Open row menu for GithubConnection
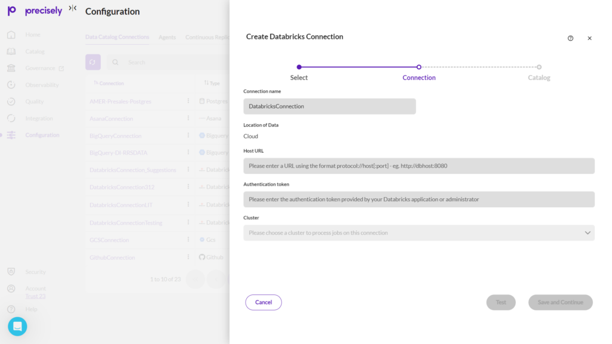This screenshot has height=344, width=612. [188, 257]
